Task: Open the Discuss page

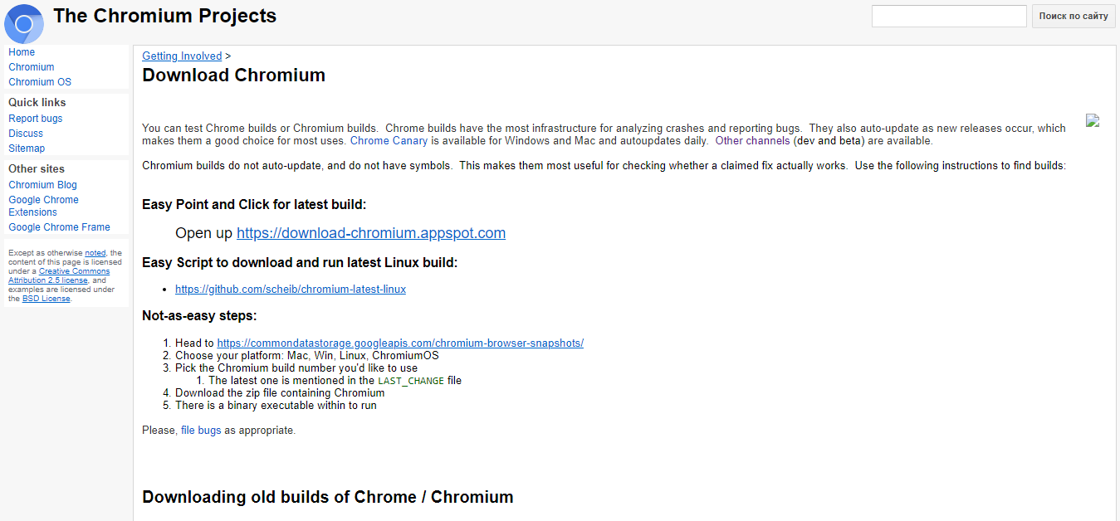Action: (x=25, y=133)
